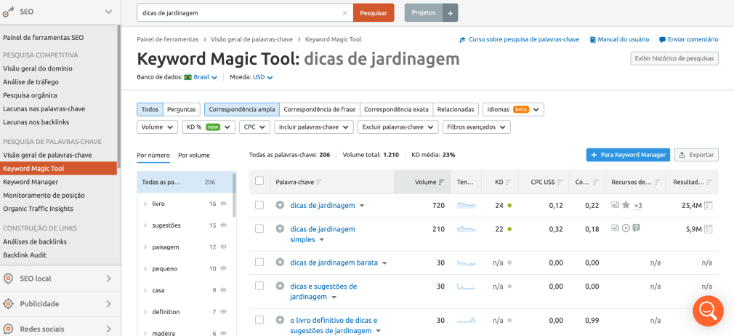Image resolution: width=734 pixels, height=336 pixels.
Task: Click image SERP feature icon in first row
Action: click(x=615, y=205)
